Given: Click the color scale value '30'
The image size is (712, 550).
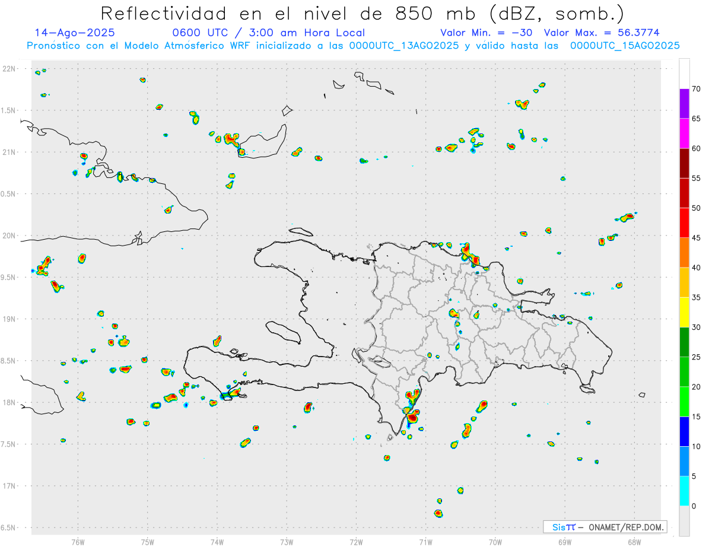Looking at the screenshot, I should click(x=697, y=328).
